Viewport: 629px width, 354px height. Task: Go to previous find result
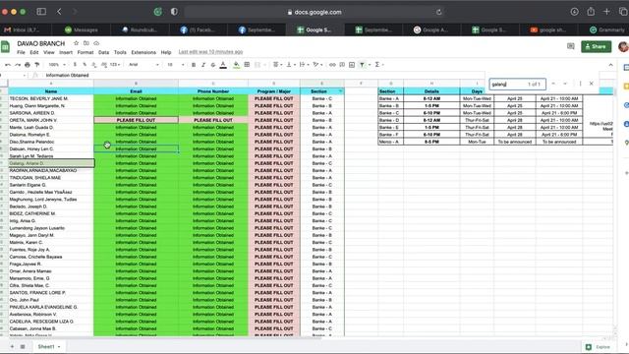(553, 84)
